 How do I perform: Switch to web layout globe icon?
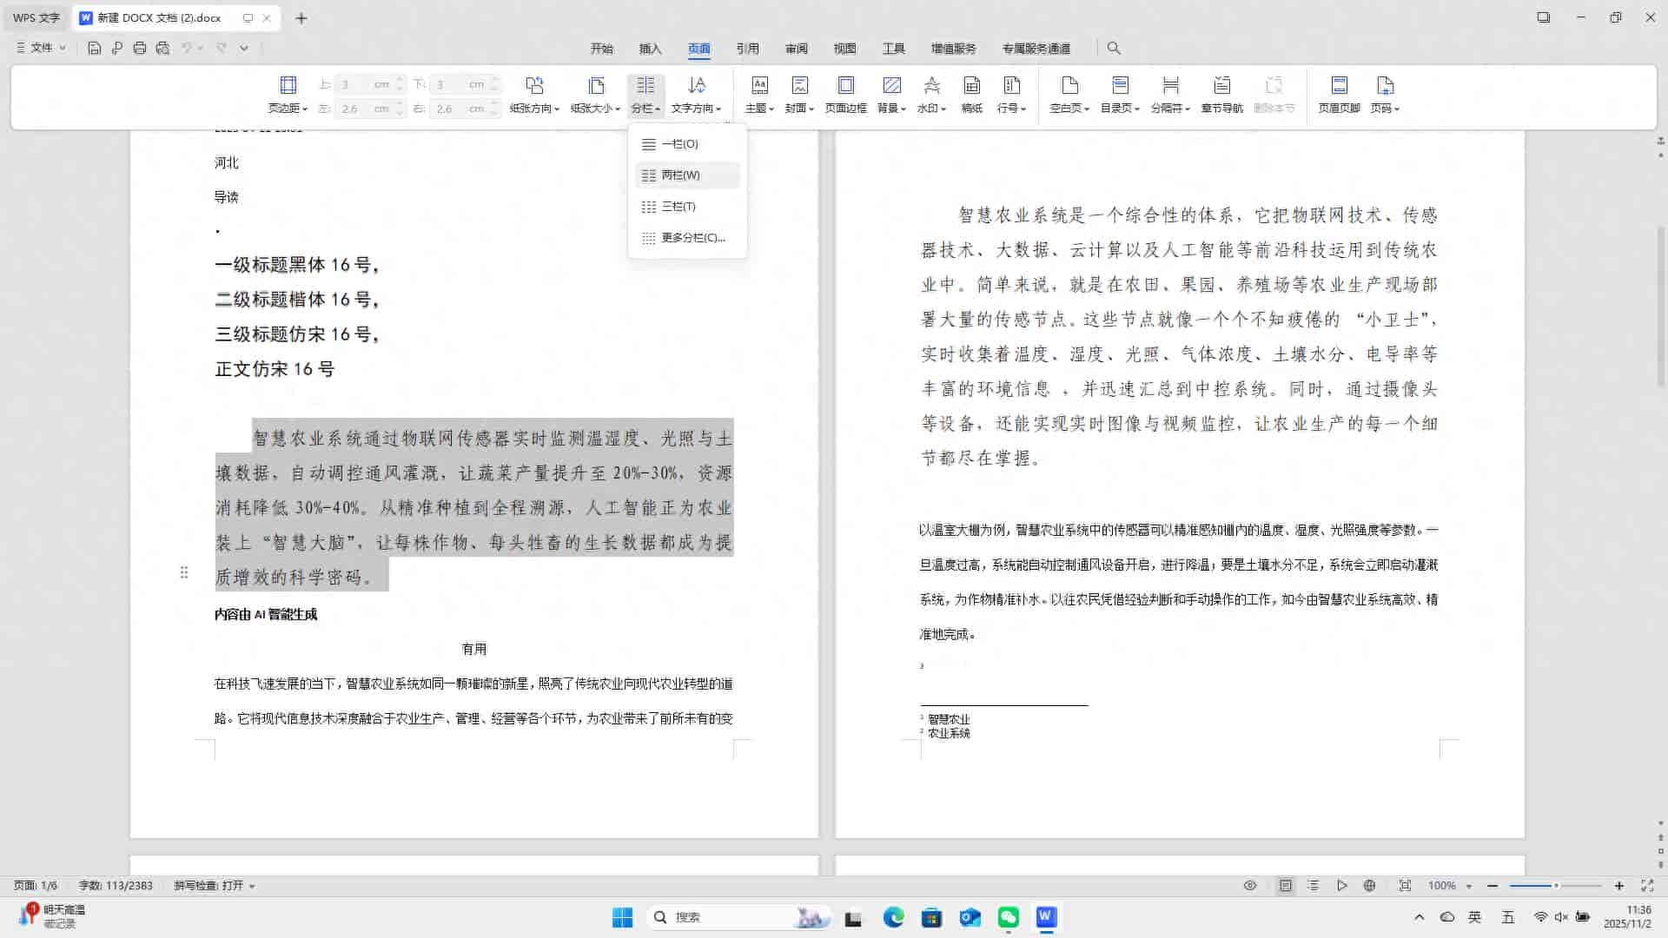click(x=1369, y=885)
